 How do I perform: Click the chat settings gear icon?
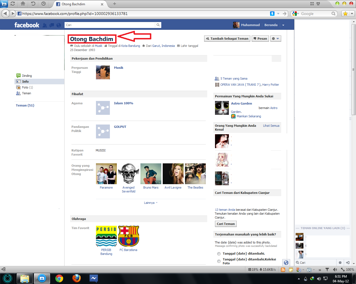pos(340,262)
